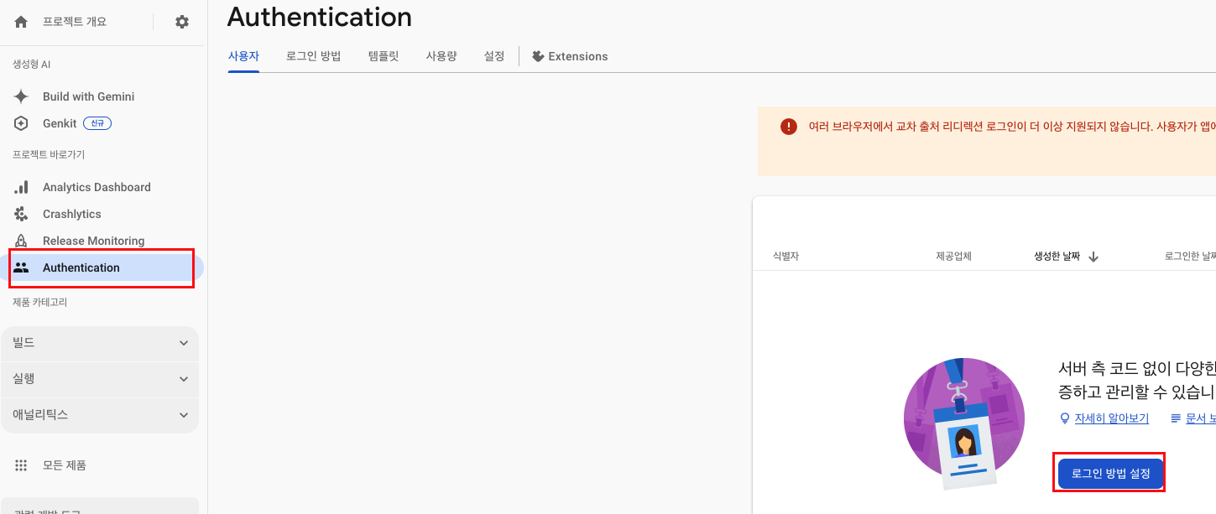Click the ID badge illustration
Screen dimensions: 1216x514
coord(964,423)
